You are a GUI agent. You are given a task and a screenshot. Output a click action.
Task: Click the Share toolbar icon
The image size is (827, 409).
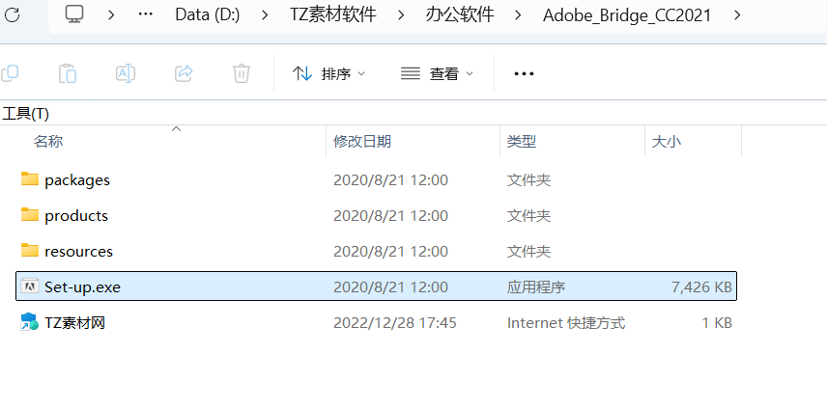point(184,73)
